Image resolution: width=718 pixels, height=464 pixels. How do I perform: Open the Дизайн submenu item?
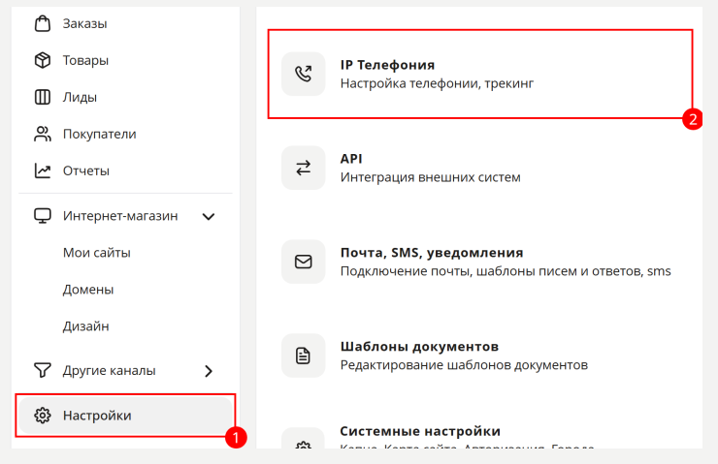coord(85,326)
